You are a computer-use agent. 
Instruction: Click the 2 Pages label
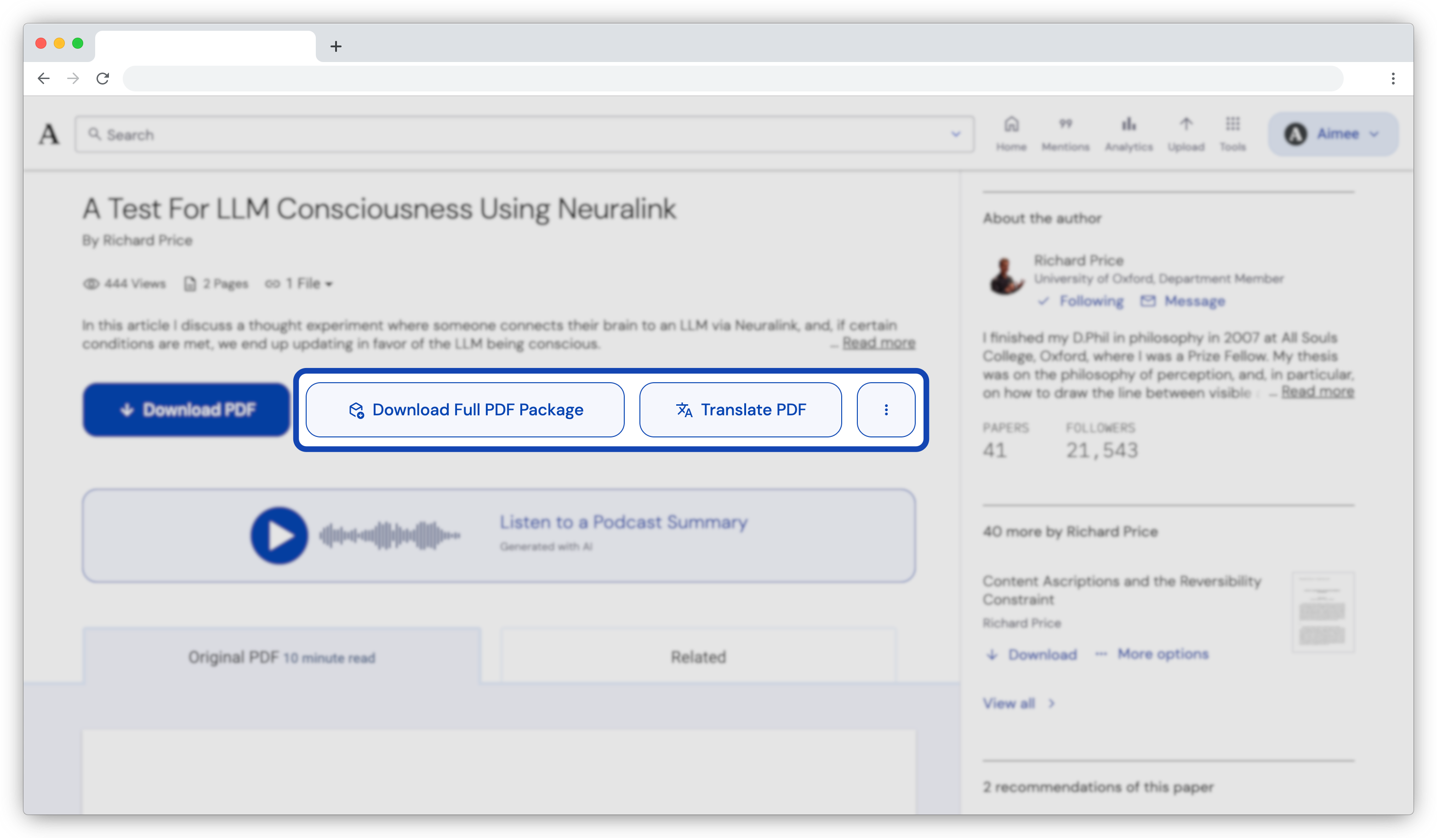point(216,283)
